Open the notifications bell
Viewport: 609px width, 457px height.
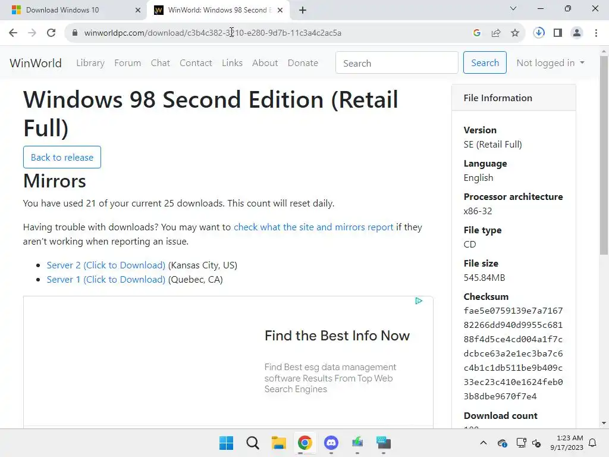[x=593, y=443]
